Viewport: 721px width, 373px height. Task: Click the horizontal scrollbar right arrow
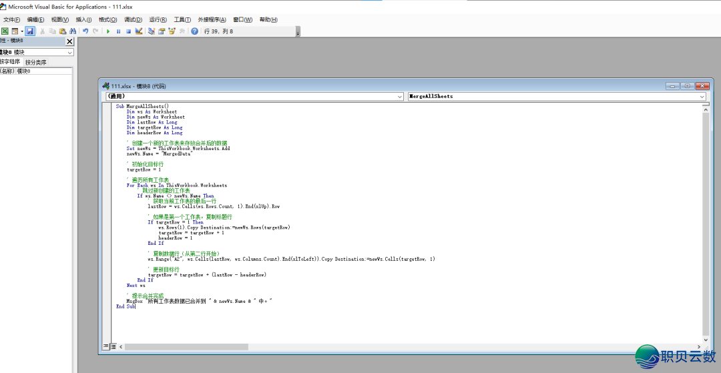coord(699,347)
